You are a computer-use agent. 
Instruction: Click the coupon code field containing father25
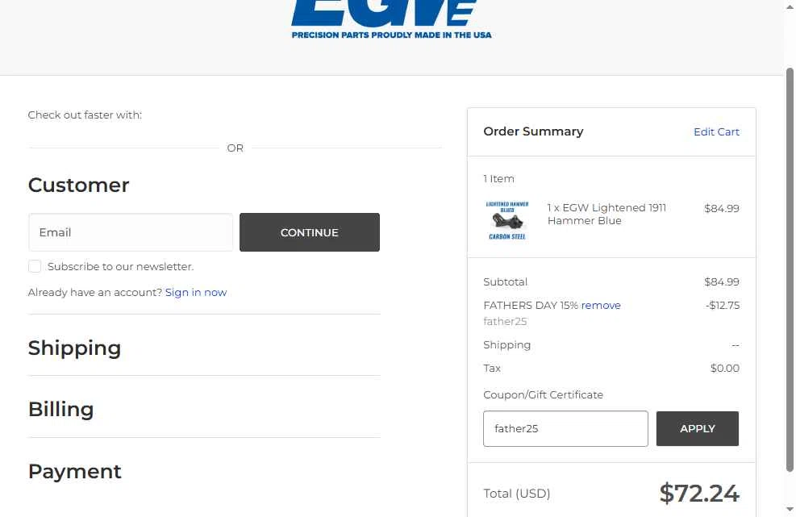pos(565,428)
